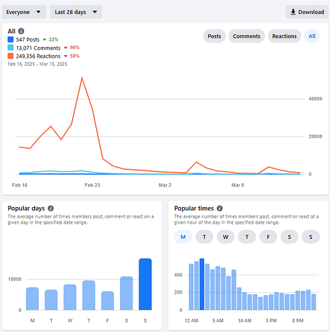
Task: Switch to the Posts chart filter
Action: pos(214,36)
